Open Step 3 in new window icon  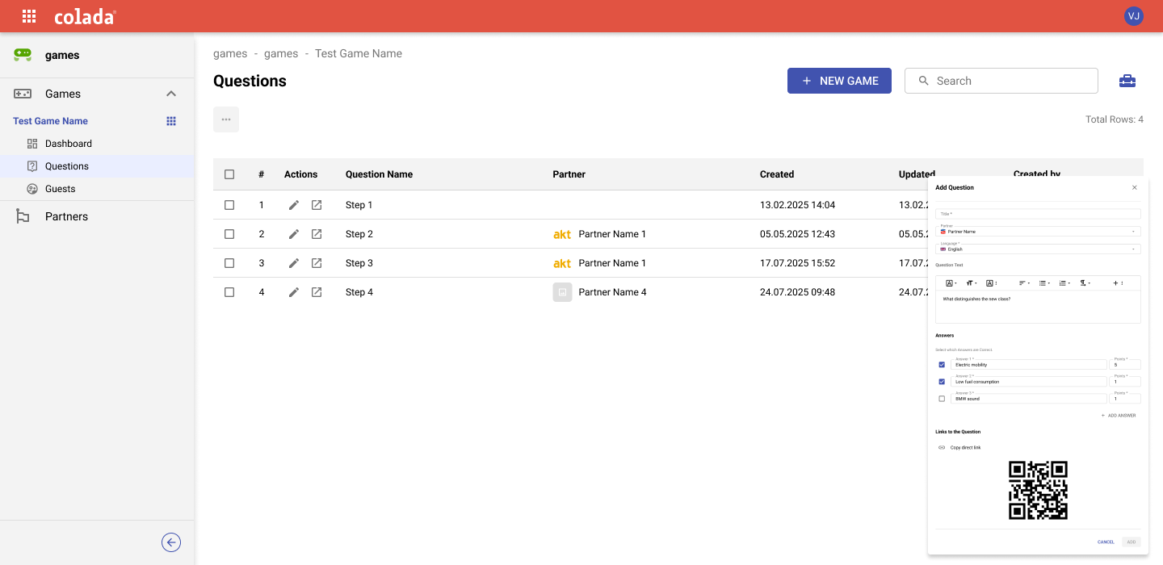coord(317,263)
